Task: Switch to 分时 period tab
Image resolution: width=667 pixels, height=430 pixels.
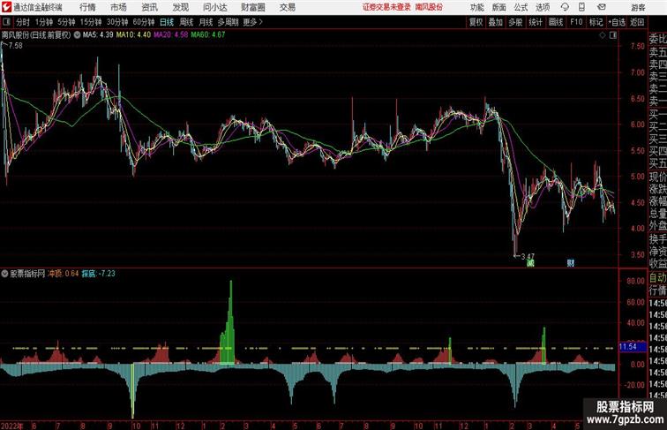Action: (x=23, y=22)
